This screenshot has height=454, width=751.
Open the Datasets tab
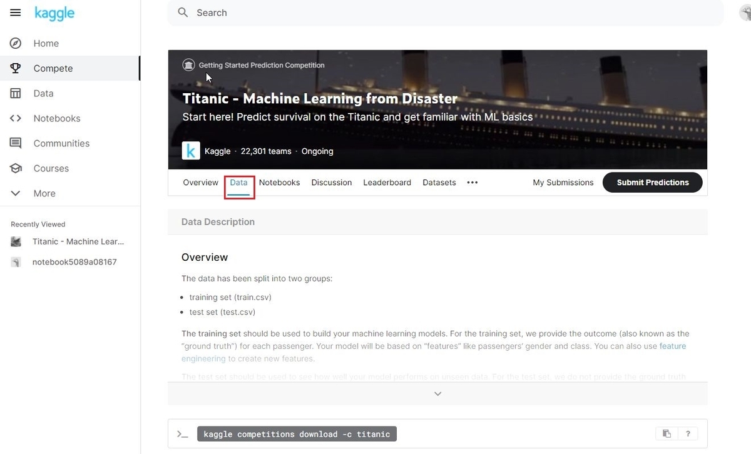439,183
